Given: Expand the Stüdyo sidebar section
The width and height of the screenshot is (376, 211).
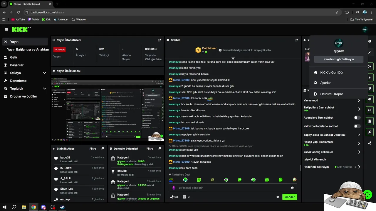Looking at the screenshot, I should (45, 73).
